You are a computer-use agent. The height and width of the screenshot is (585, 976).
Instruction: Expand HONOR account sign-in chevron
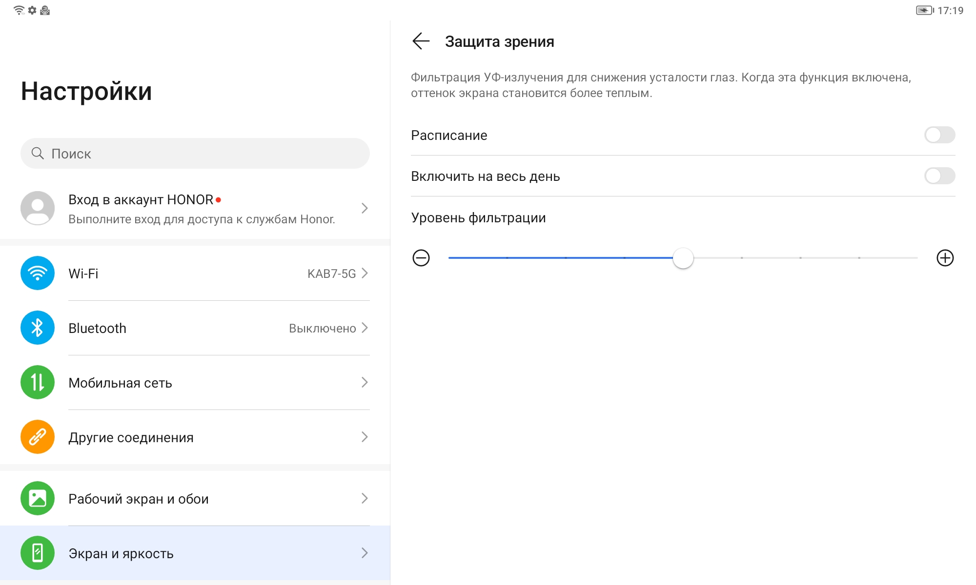365,208
